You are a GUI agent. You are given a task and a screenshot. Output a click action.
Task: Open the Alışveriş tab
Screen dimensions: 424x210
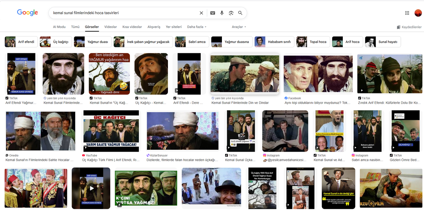pyautogui.click(x=154, y=27)
